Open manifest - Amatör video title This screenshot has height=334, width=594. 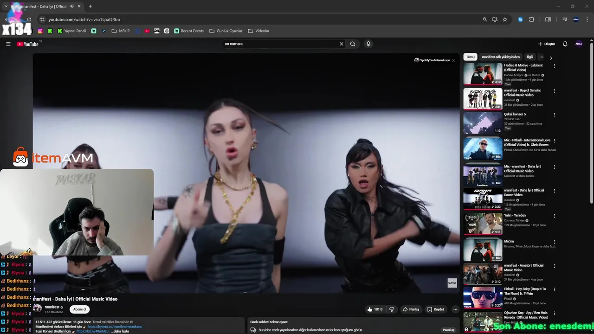pos(523,268)
